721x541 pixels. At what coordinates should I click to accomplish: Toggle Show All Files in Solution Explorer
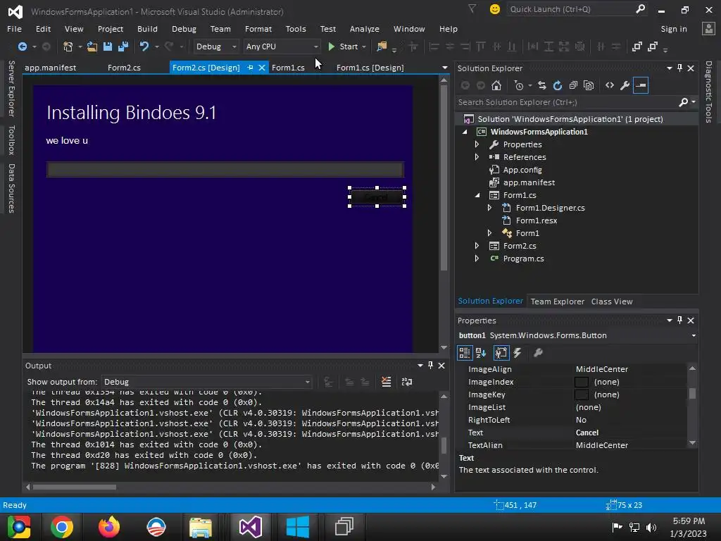tap(589, 85)
